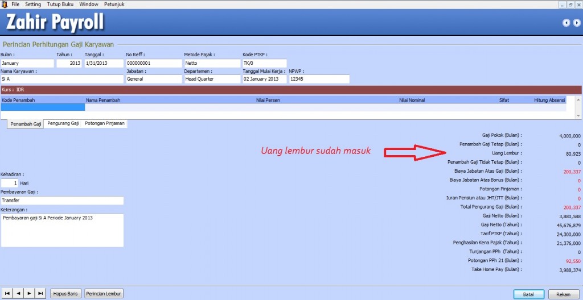
Task: Click the Kehadiran days input field
Action: [x=9, y=184]
